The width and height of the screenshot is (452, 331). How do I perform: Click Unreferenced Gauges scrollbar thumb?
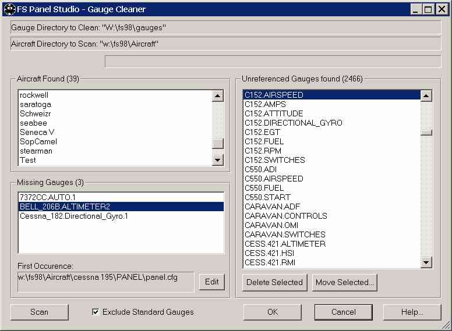426,133
